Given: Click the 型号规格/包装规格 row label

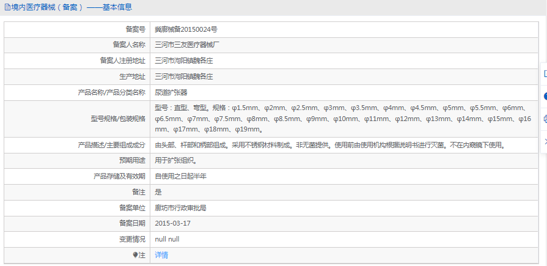Looking at the screenshot, I should click(118, 119).
